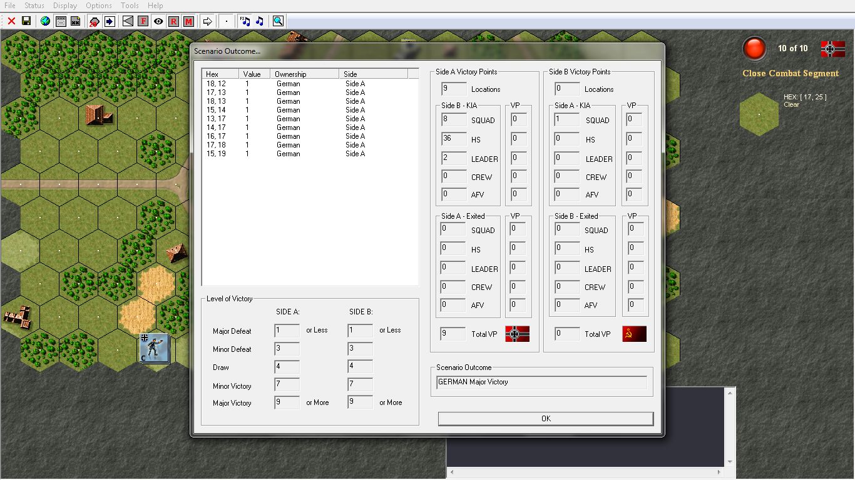Click the globe toolbar icon
Viewport: 855px width, 480px height.
tap(45, 21)
